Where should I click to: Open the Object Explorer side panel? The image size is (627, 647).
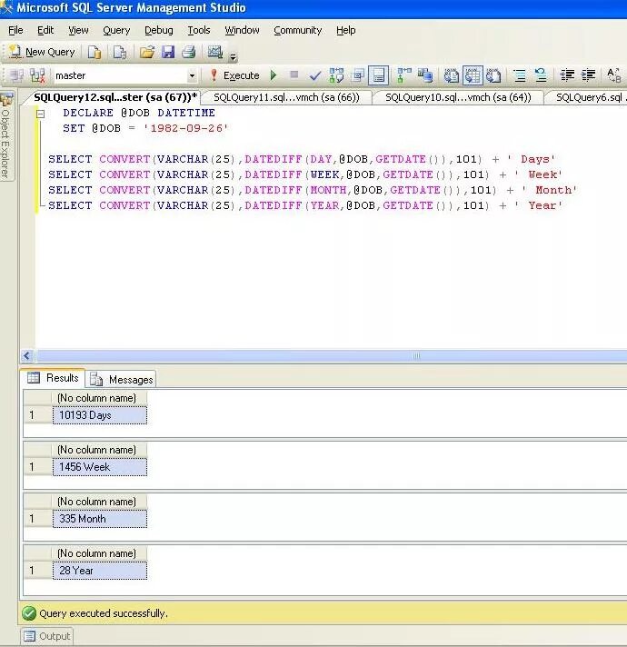click(6, 136)
